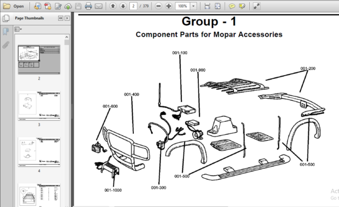Show the Bookmarks panel
The width and height of the screenshot is (339, 207).
point(6,31)
